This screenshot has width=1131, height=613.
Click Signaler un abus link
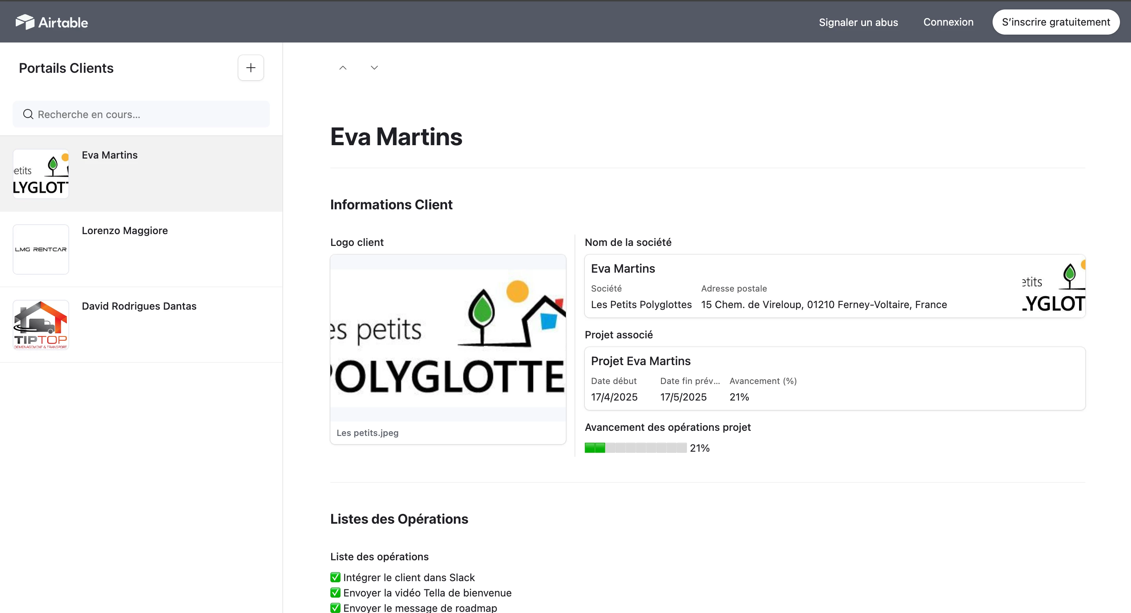coord(858,22)
